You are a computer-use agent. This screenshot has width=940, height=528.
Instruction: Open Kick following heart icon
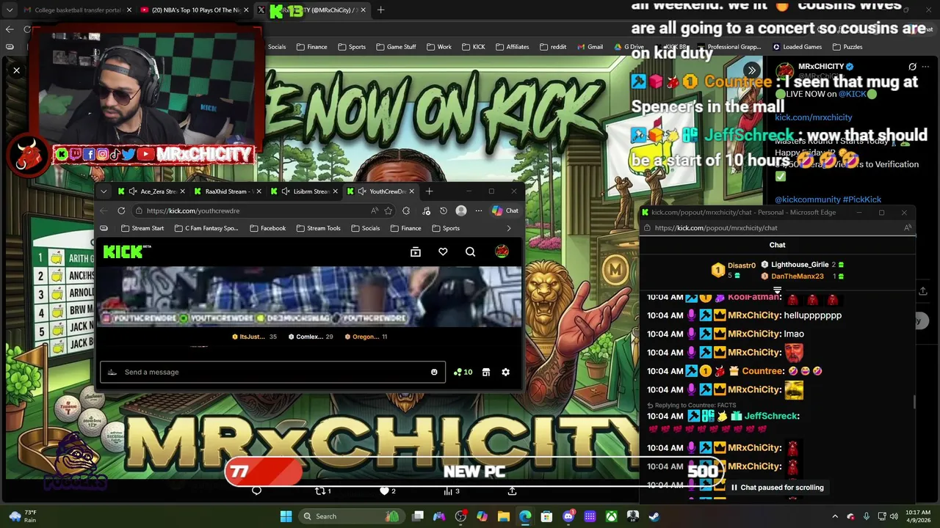coord(443,252)
